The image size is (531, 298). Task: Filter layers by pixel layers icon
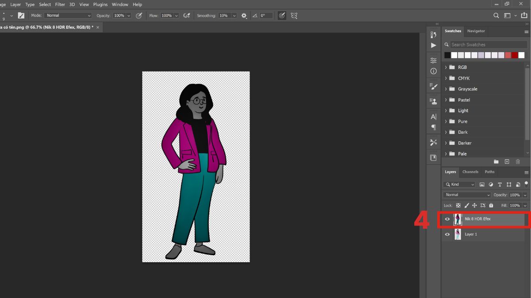pyautogui.click(x=482, y=185)
